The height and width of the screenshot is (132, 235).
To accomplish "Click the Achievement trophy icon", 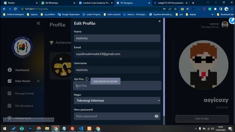I will [x=51, y=43].
